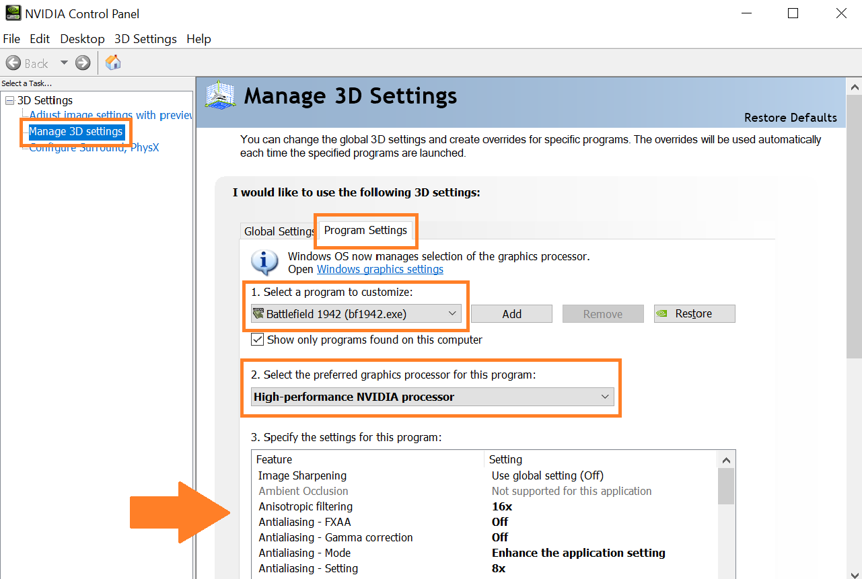Click the NVIDIA Control Panel title icon
Viewport: 862px width, 579px height.
coord(12,13)
